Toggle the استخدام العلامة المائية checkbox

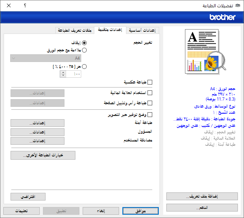[150, 93]
